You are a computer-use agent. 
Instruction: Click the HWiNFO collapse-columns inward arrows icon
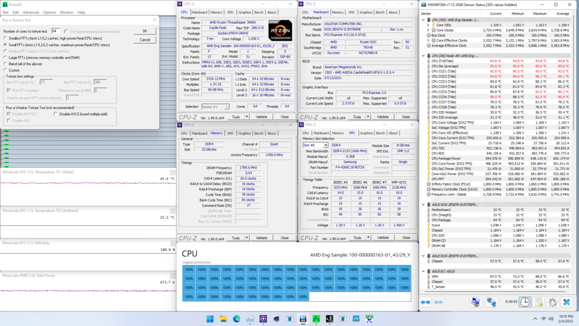coord(438,302)
